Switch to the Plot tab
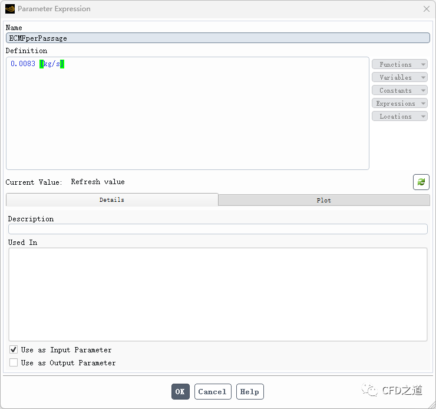The width and height of the screenshot is (436, 409). (324, 200)
